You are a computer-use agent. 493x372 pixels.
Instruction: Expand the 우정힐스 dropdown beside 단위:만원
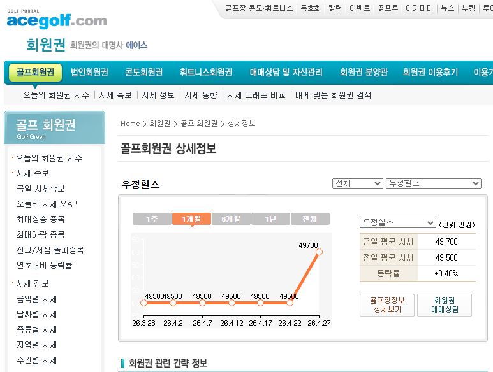pos(398,223)
